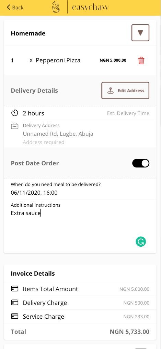Click the Additional Instructions text area
This screenshot has height=349, width=161.
80,225
